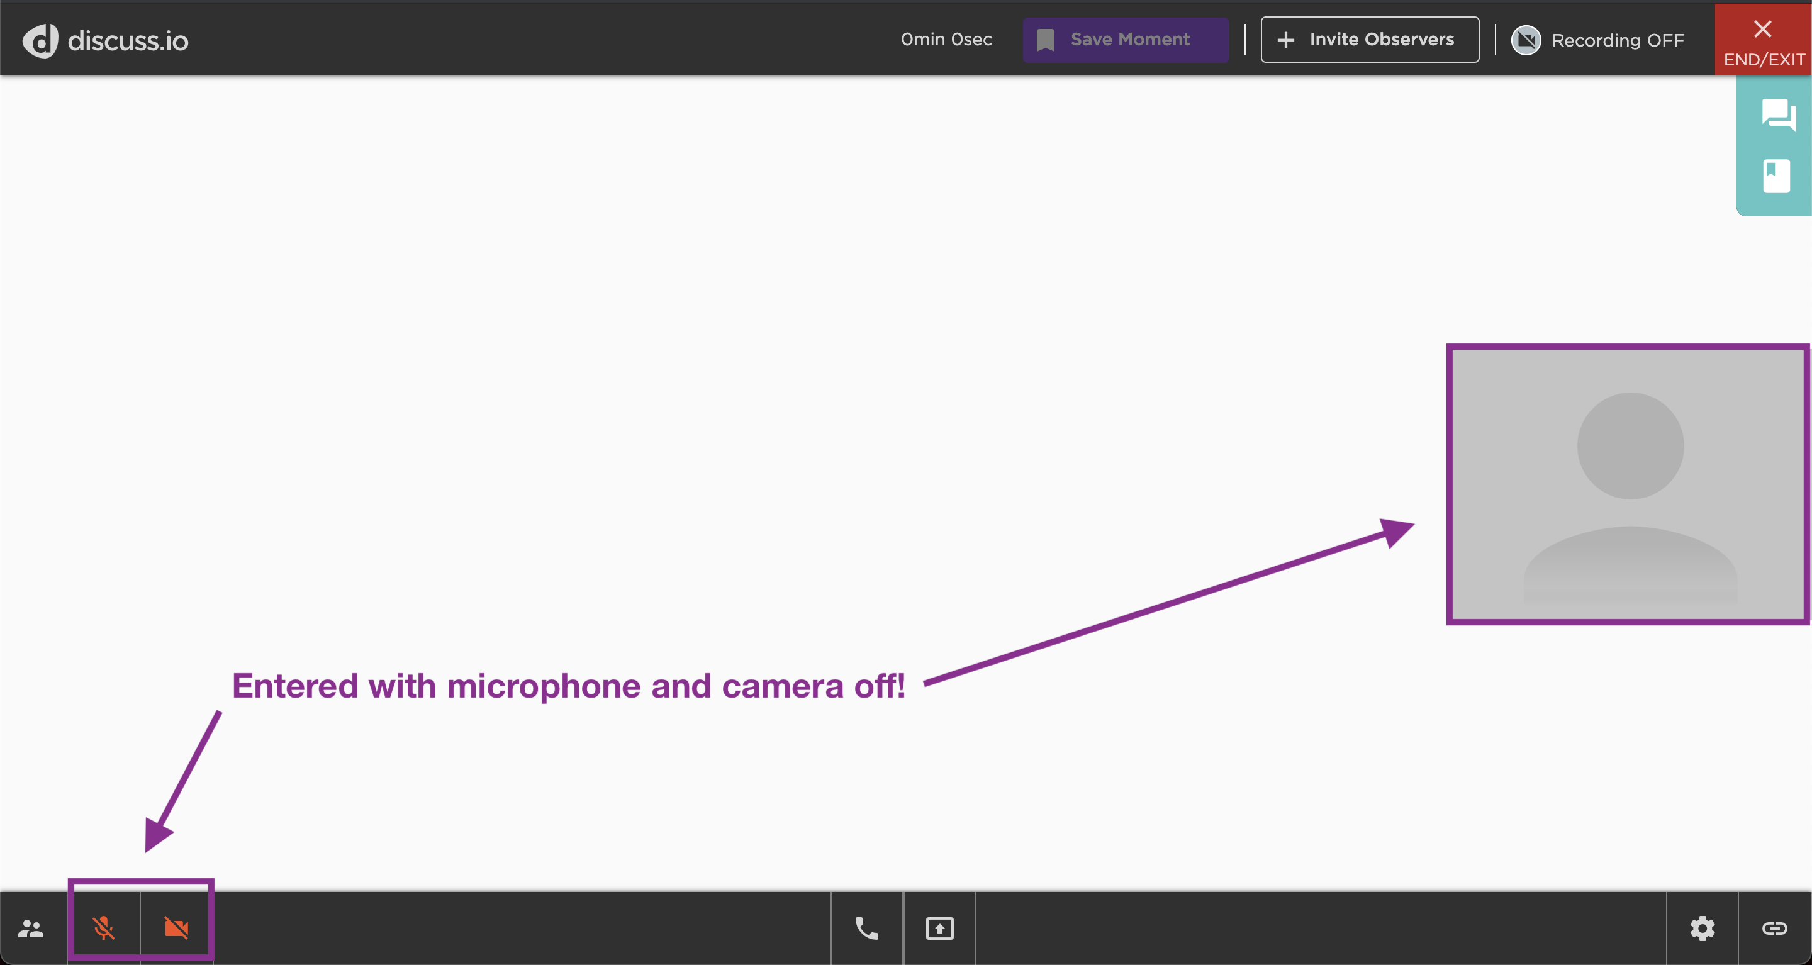Turn on the camera
The height and width of the screenshot is (965, 1812).
click(177, 929)
